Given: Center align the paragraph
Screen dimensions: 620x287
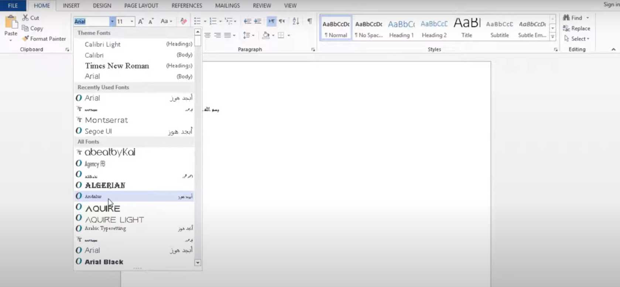Looking at the screenshot, I should tap(208, 35).
